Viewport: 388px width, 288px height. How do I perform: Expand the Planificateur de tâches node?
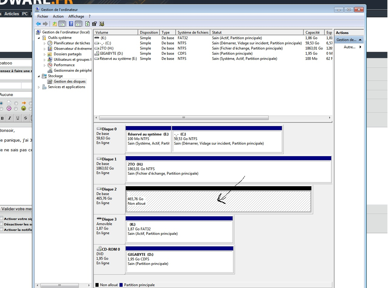[x=45, y=43]
